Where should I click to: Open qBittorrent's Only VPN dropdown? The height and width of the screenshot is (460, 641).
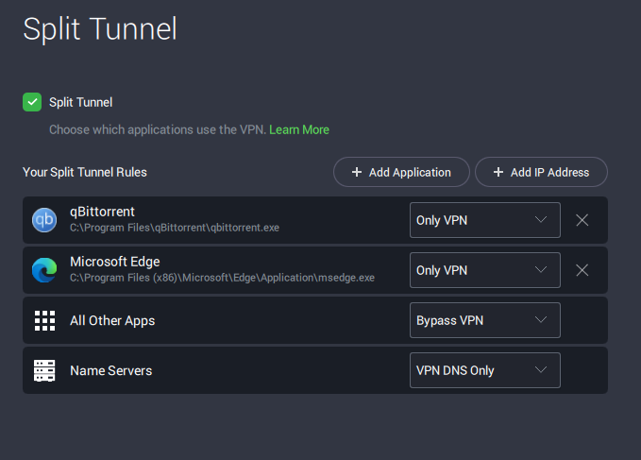(x=485, y=220)
